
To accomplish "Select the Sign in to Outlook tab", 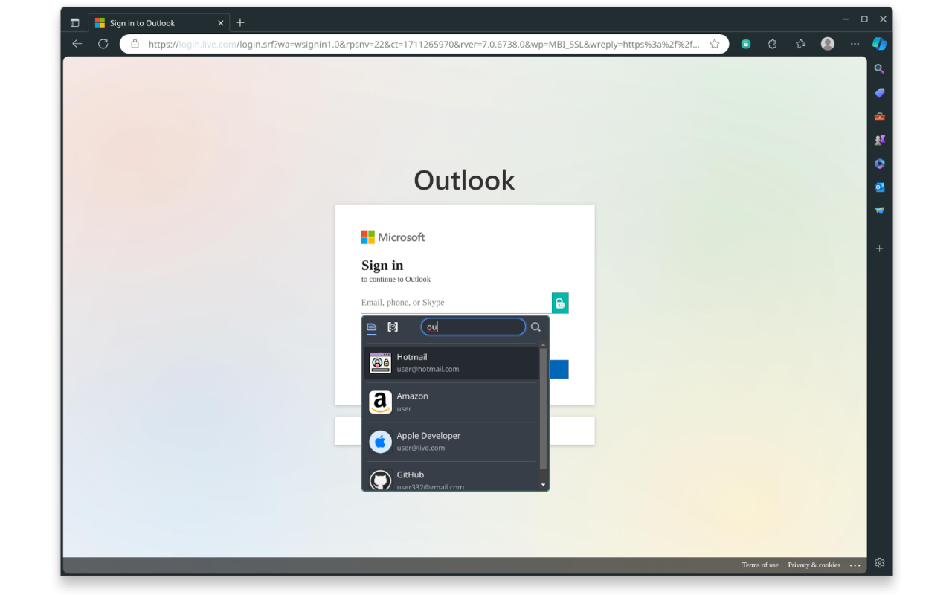I will coord(159,23).
